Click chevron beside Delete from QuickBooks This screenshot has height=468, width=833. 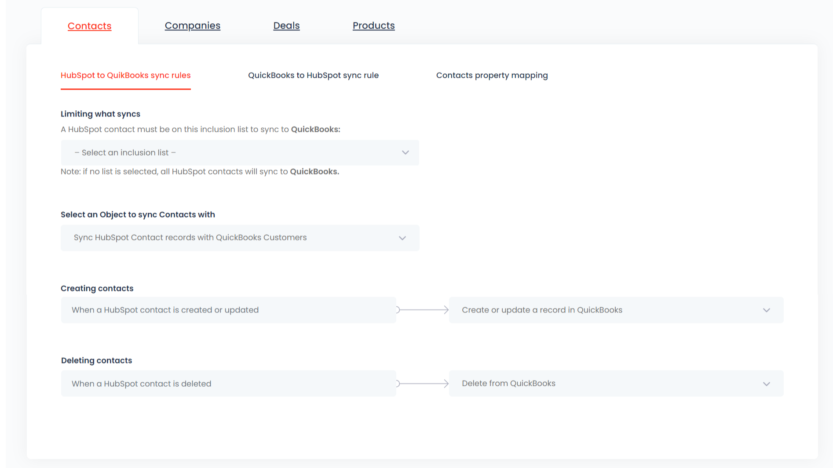(767, 384)
